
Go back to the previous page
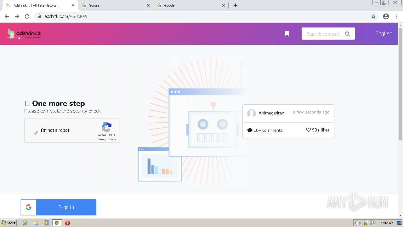point(7,16)
